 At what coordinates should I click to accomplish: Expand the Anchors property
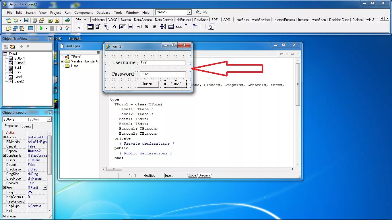coord(4,137)
